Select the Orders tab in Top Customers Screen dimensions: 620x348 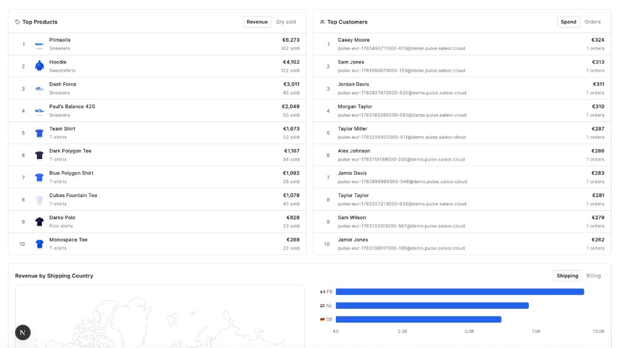coord(592,22)
